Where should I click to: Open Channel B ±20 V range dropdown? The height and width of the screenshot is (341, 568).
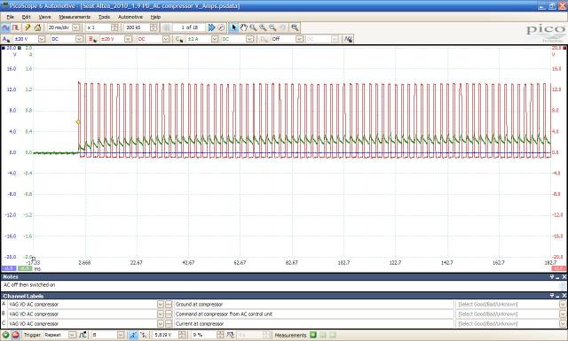click(x=128, y=39)
